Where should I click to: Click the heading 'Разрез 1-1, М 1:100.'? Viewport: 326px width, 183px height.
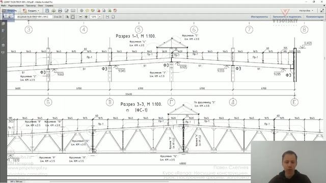coord(135,36)
